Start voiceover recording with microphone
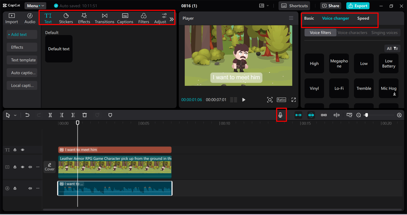Screen dimensions: 407x215 (280, 115)
